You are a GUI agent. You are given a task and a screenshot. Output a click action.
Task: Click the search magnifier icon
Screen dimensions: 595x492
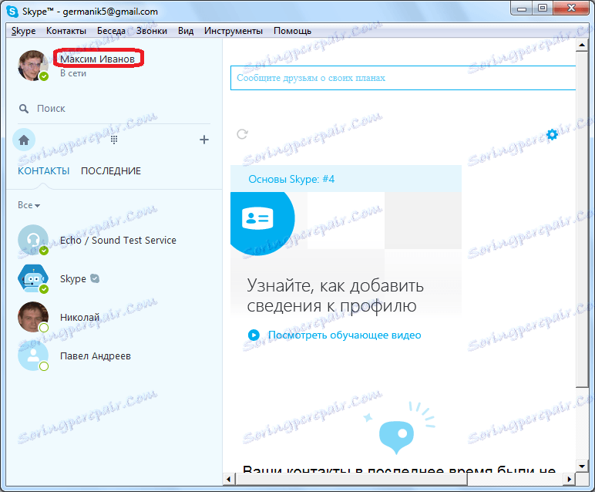[24, 109]
